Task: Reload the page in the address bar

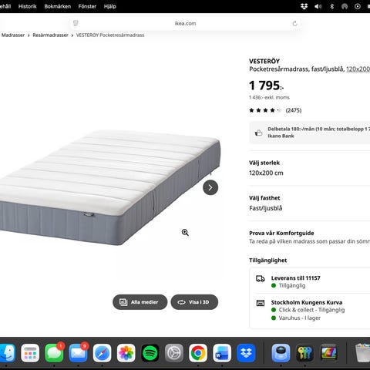Action: tap(294, 23)
